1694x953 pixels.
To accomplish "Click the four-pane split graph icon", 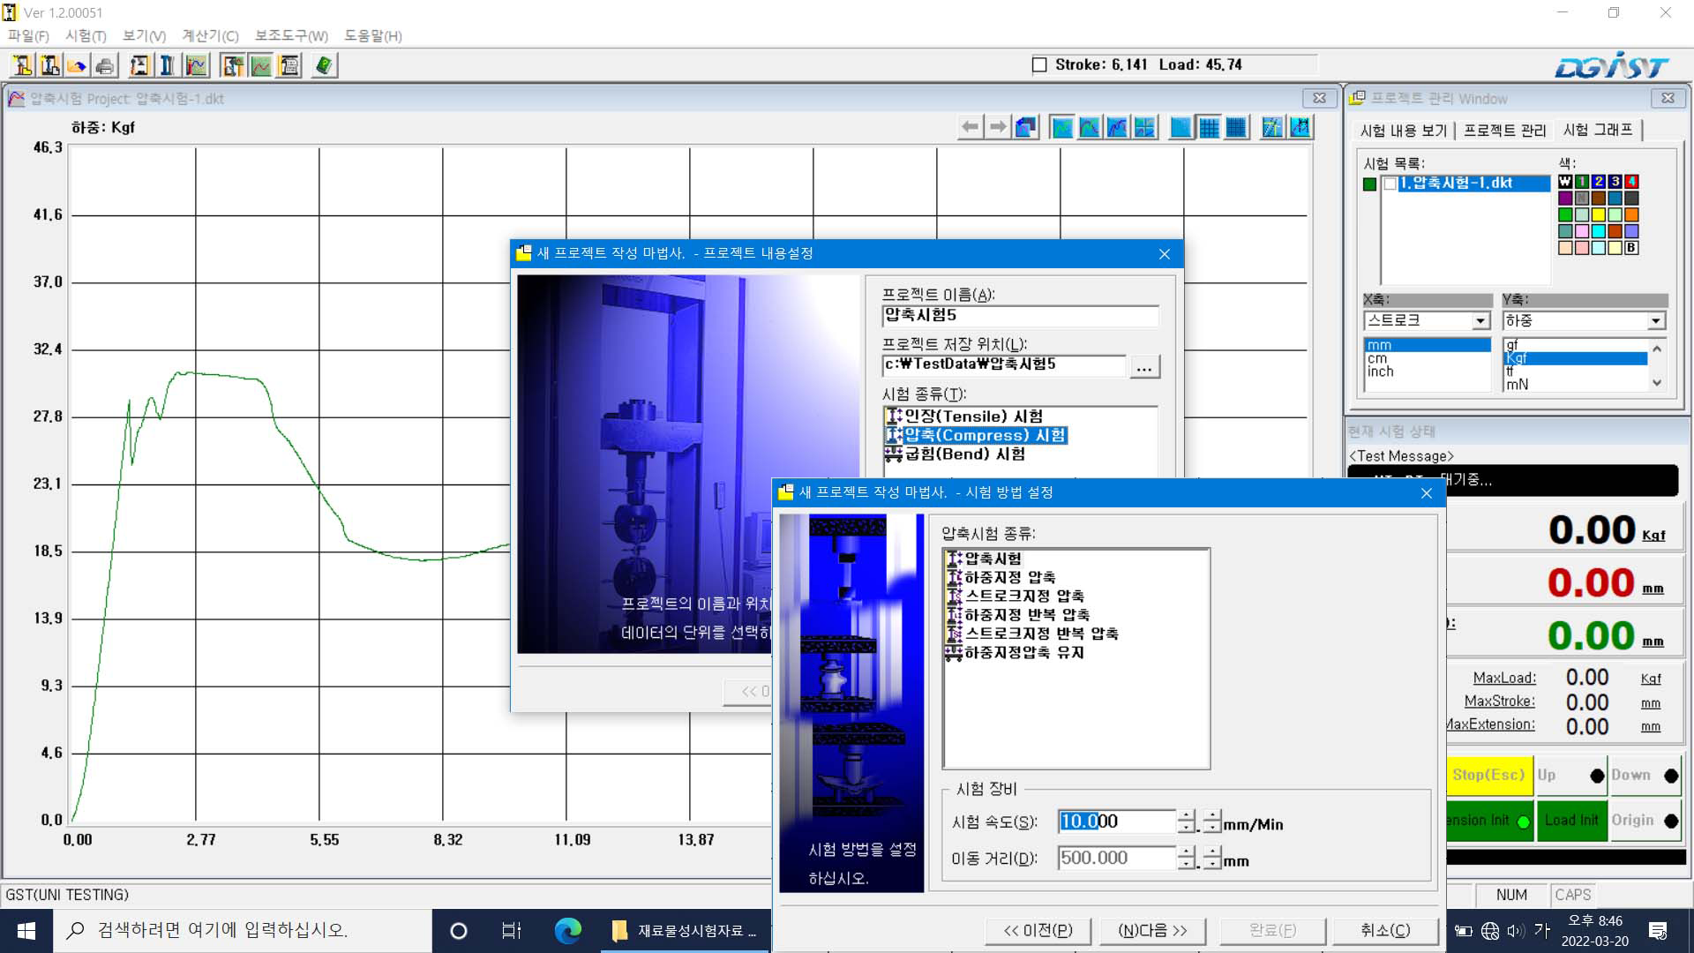I will [x=1144, y=127].
